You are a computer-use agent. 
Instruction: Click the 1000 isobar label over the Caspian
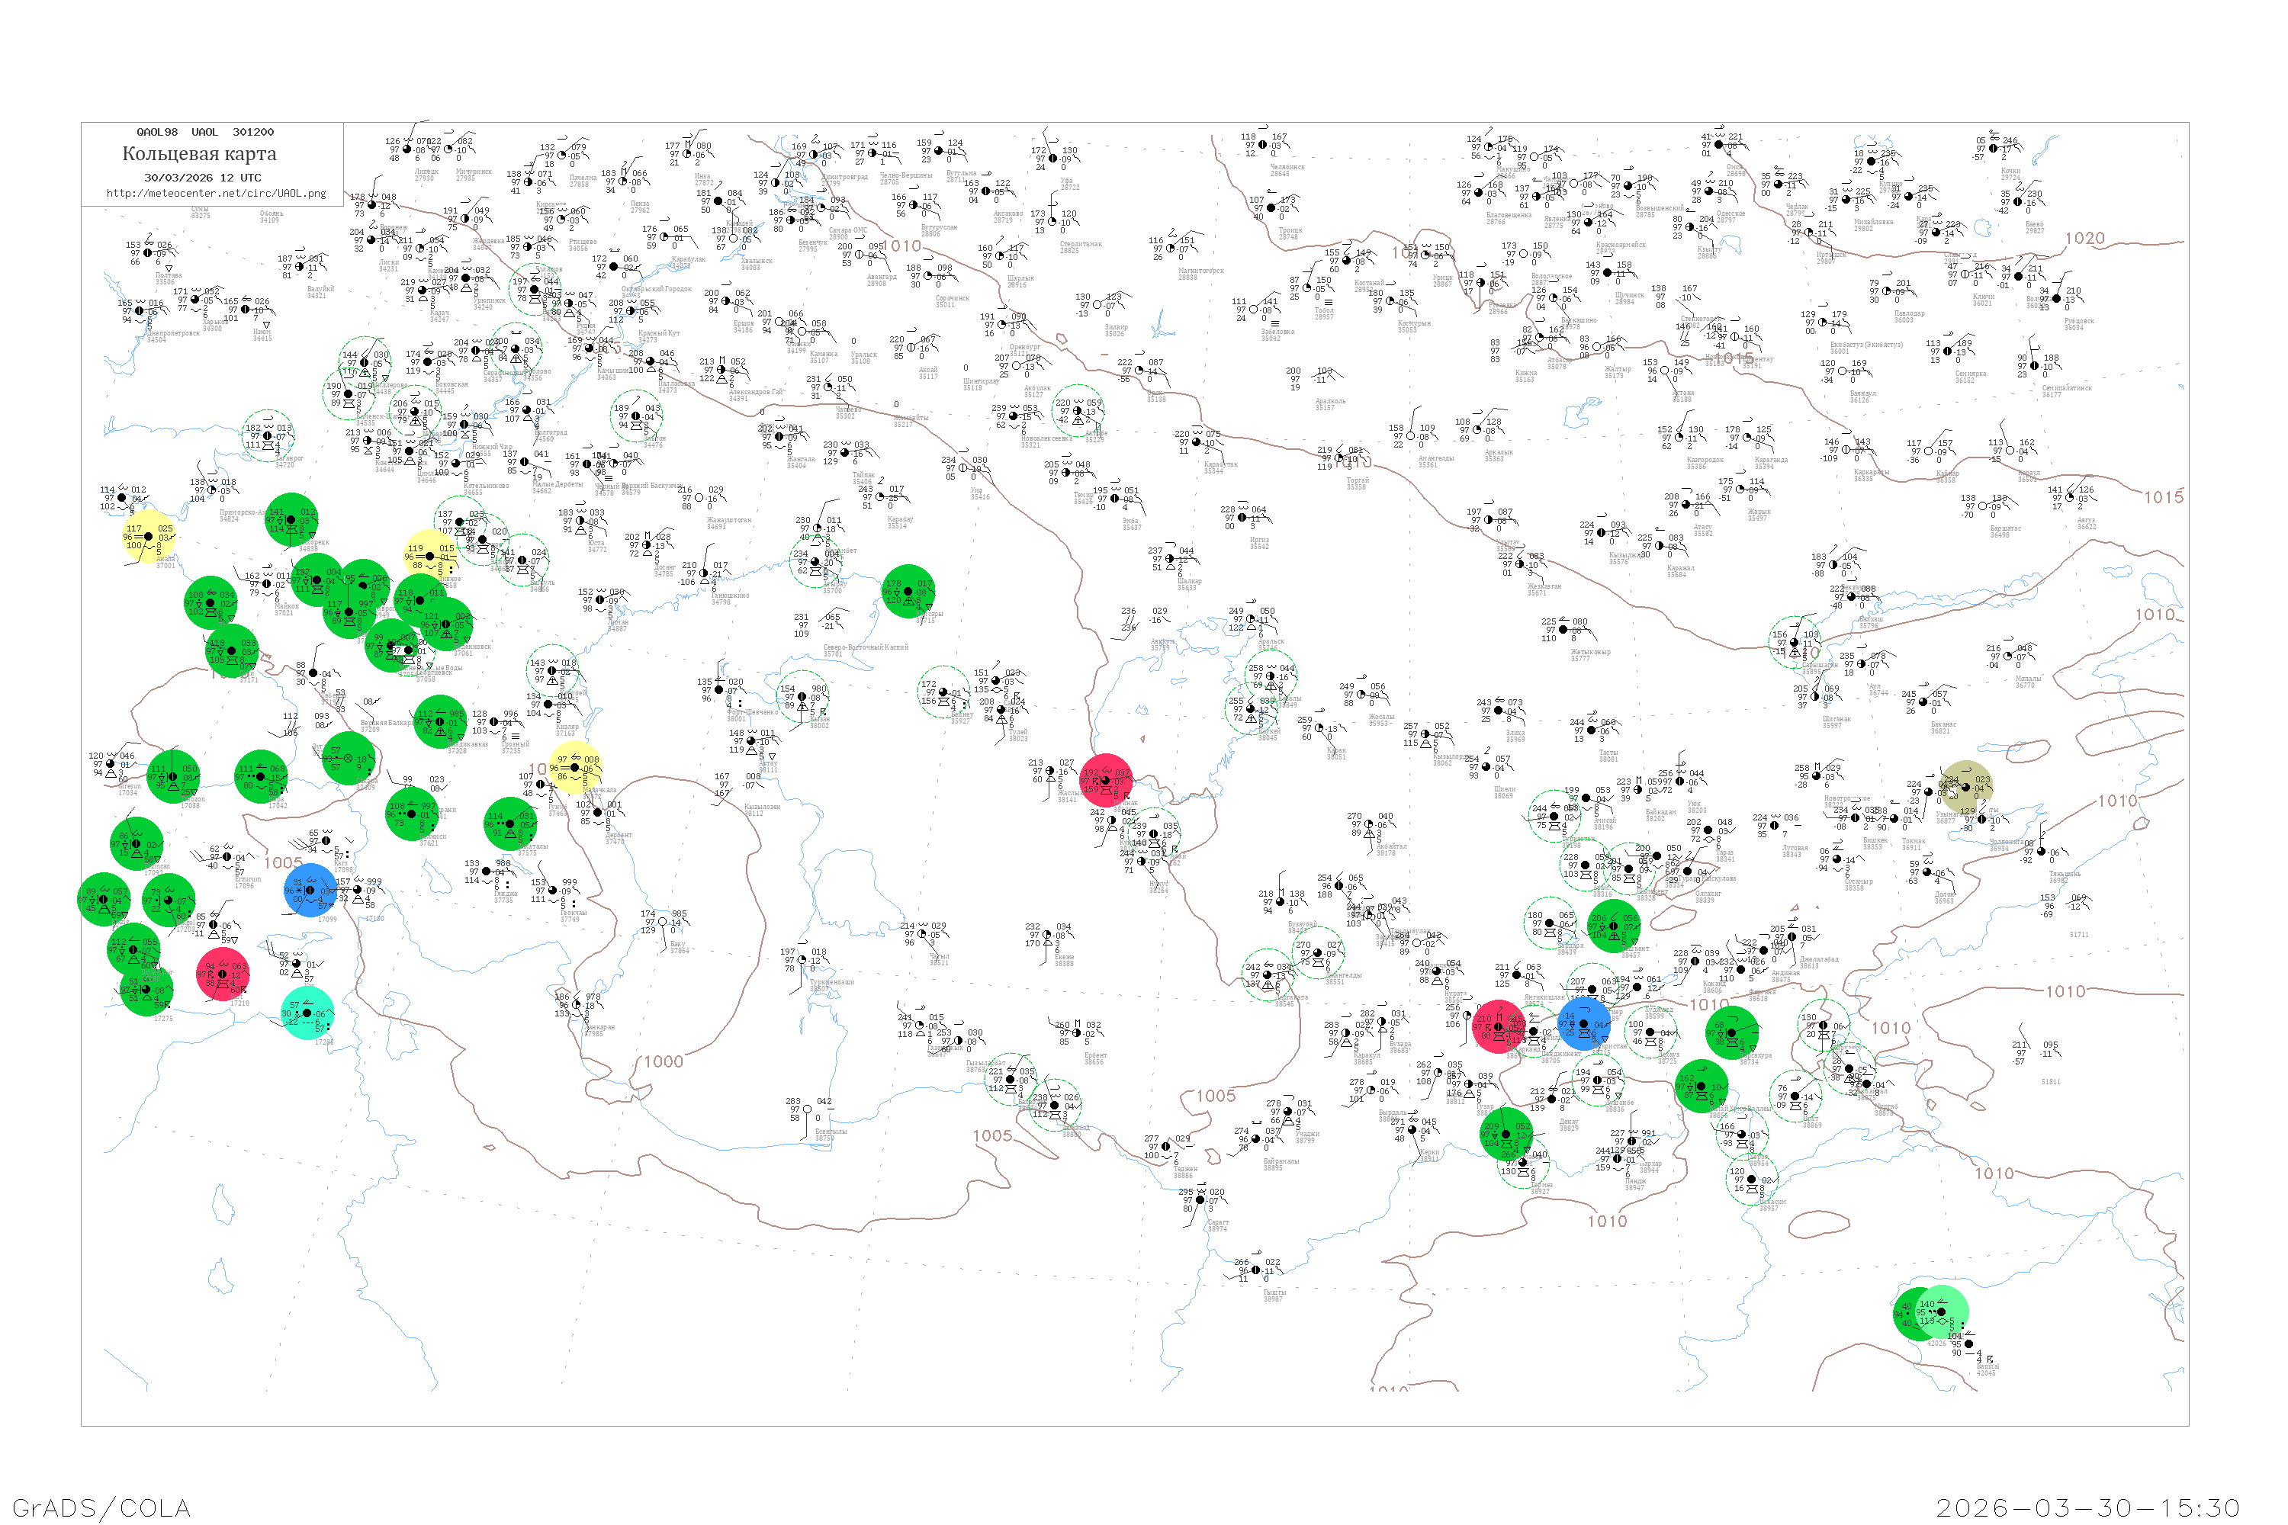coord(664,1061)
